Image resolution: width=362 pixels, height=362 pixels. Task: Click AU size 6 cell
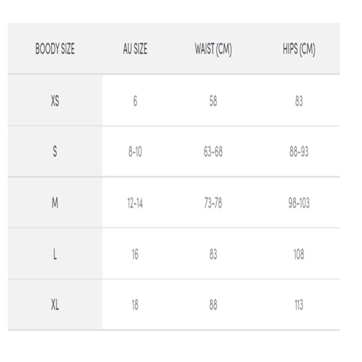tap(135, 101)
